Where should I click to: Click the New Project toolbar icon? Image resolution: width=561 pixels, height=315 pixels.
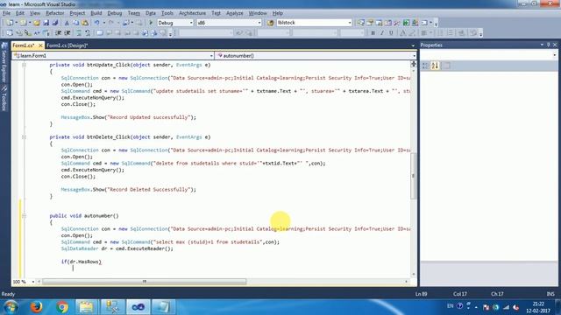[10, 23]
